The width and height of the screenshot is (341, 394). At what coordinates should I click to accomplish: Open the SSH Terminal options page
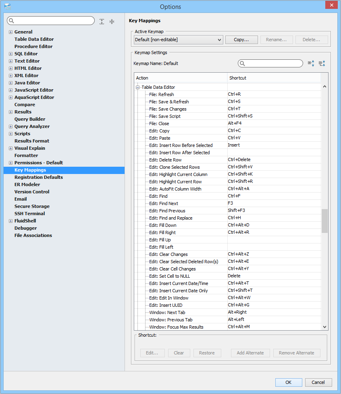29,214
